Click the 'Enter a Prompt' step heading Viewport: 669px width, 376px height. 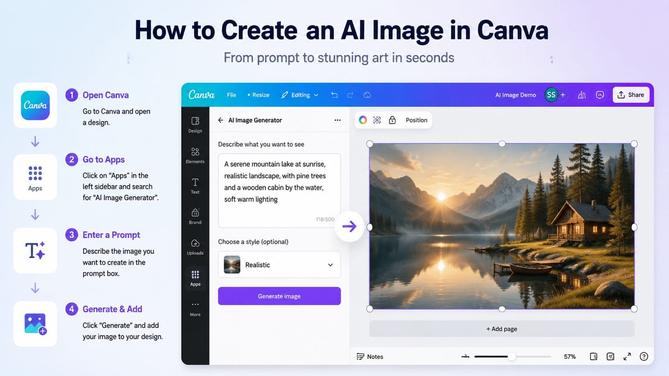coord(111,235)
